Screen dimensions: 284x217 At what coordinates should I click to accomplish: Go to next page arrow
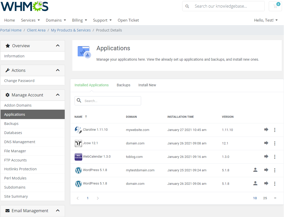98,198
